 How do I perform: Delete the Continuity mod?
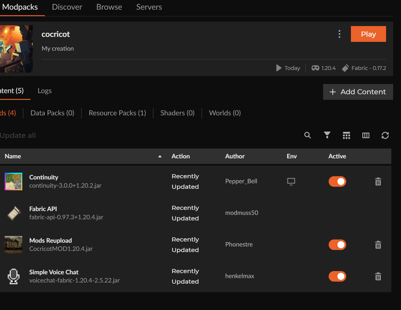pos(378,181)
